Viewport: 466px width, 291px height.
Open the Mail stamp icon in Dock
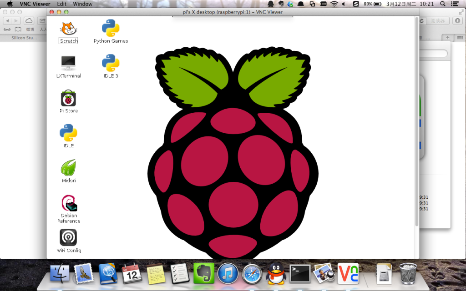(x=84, y=274)
